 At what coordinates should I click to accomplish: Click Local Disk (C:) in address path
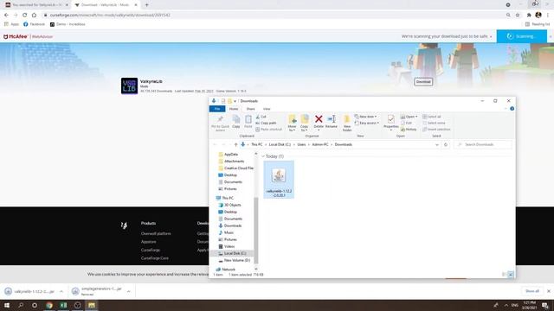280,144
